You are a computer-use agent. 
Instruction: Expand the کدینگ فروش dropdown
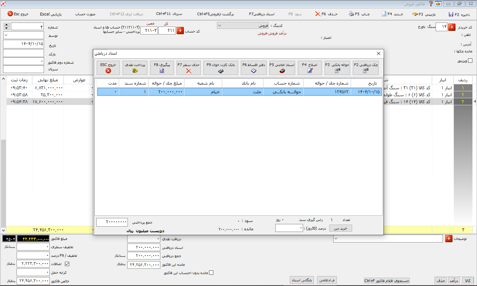pos(243,26)
